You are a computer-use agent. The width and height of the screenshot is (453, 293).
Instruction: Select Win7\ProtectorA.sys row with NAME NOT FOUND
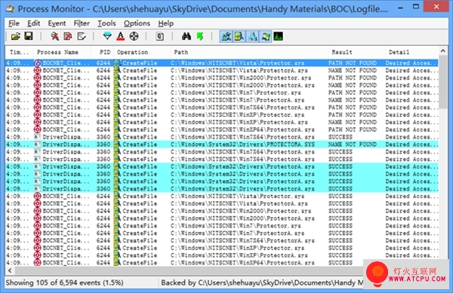[x=222, y=100]
